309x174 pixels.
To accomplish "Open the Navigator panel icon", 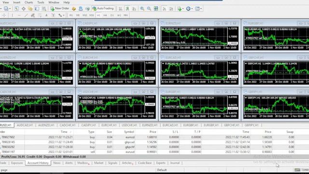I will pos(30,9).
